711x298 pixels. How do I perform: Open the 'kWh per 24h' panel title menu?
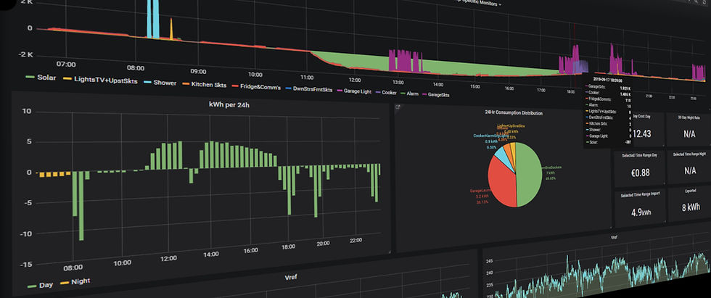[x=229, y=106]
